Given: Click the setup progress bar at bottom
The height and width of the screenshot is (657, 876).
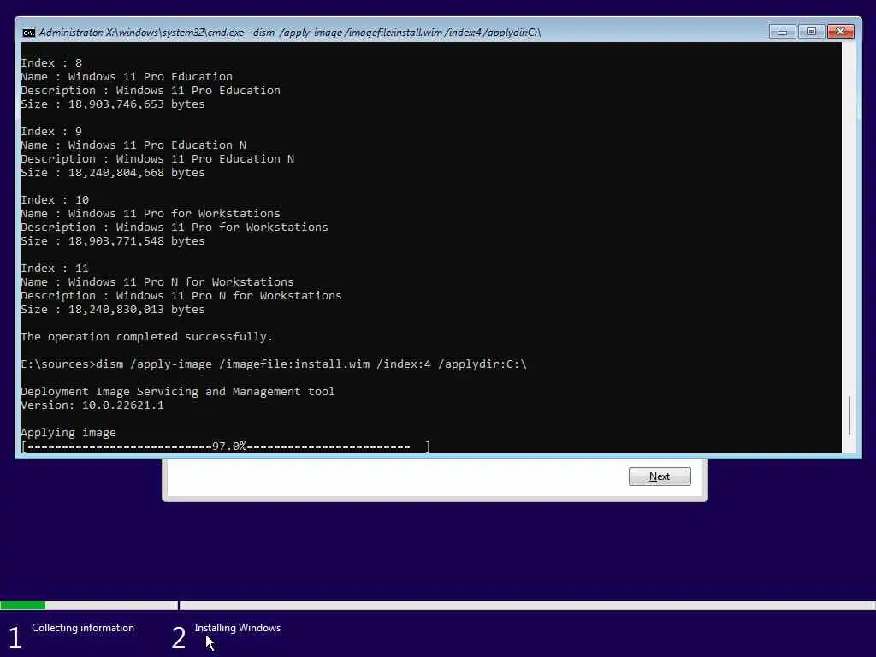Looking at the screenshot, I should [x=438, y=605].
